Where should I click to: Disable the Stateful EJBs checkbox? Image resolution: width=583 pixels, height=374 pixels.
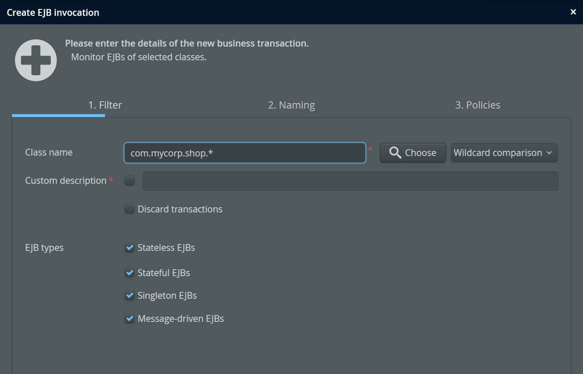click(129, 273)
